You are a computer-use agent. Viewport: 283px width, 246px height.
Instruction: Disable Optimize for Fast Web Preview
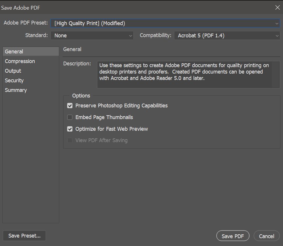pyautogui.click(x=70, y=129)
